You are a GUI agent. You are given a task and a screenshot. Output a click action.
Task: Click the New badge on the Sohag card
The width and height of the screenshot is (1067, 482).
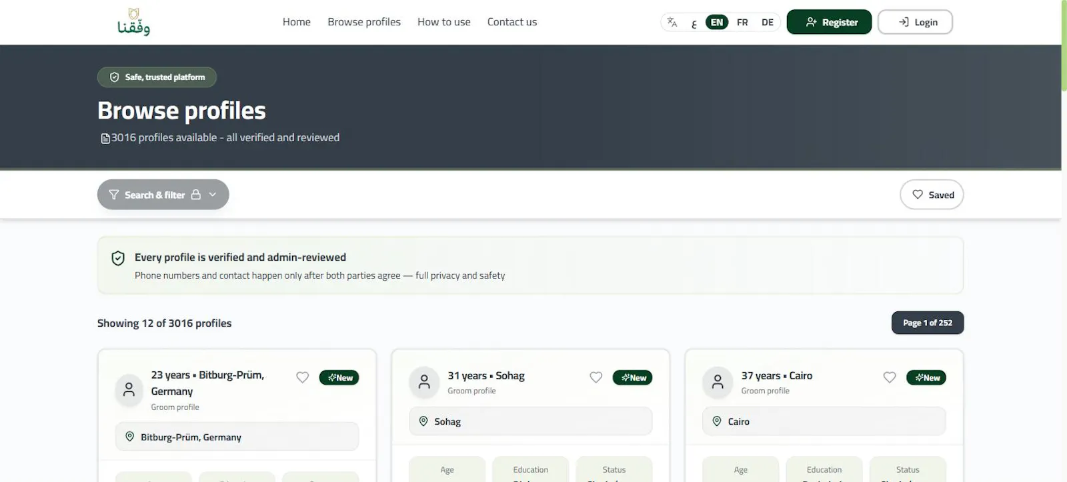tap(633, 377)
